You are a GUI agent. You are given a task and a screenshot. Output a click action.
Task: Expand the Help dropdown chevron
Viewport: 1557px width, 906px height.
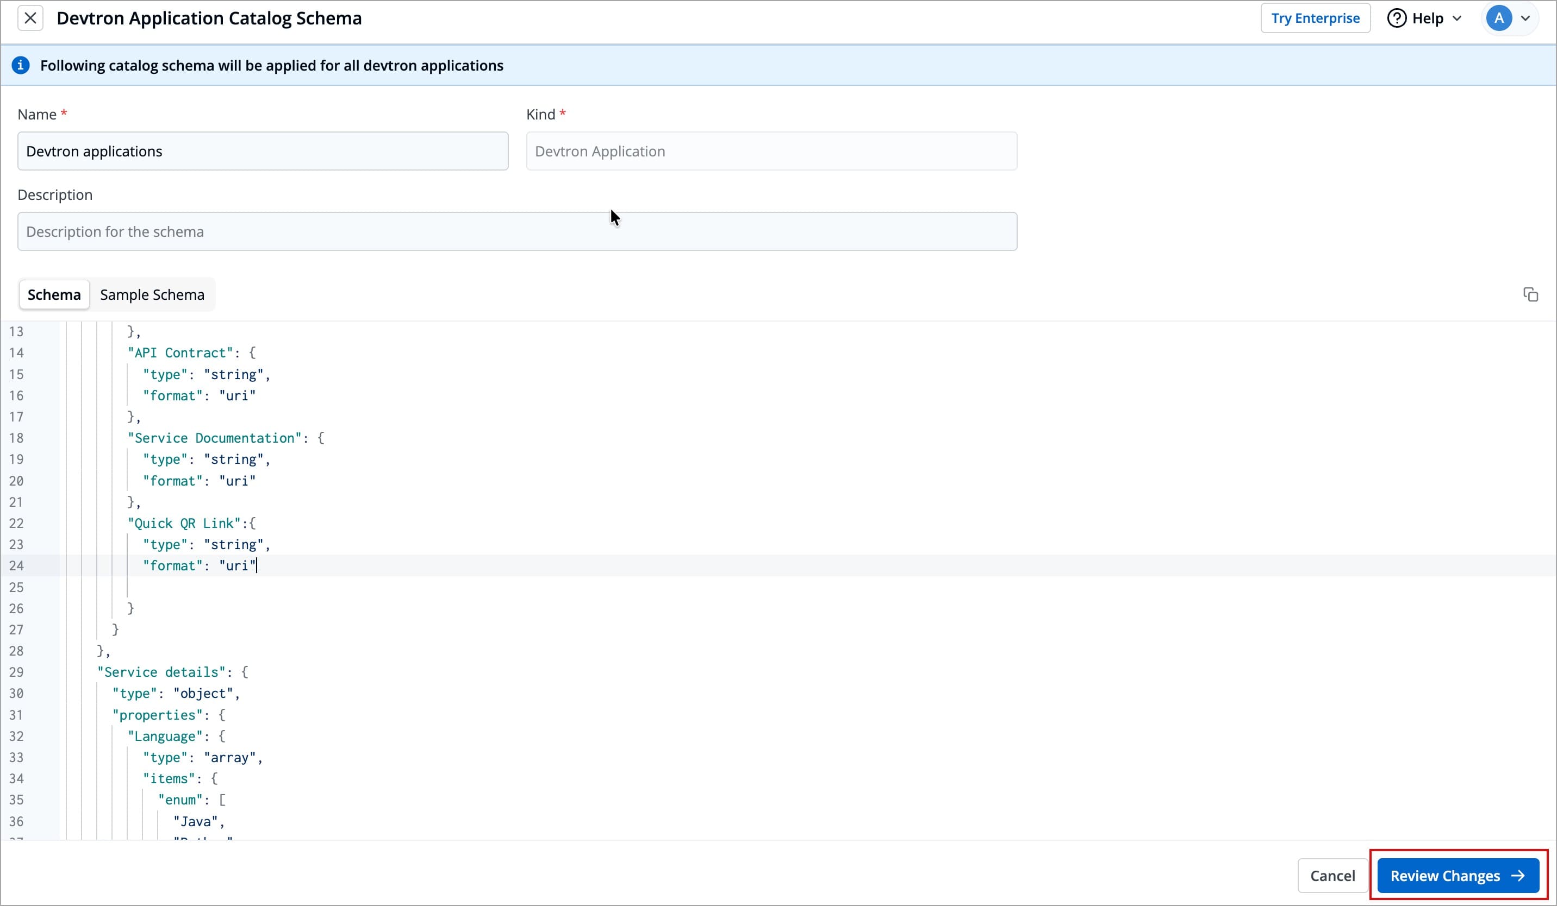pos(1457,18)
